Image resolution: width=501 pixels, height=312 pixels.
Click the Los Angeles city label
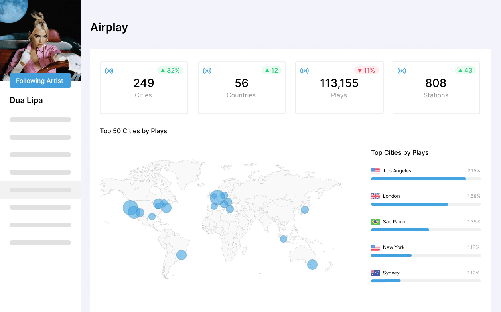click(x=397, y=171)
